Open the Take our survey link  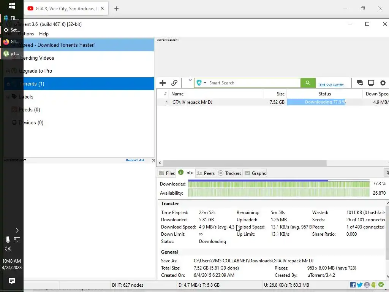[x=331, y=84]
